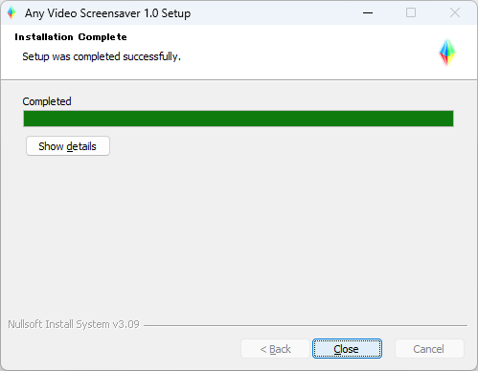This screenshot has height=371, width=478.
Task: Click the green completed progress bar
Action: pyautogui.click(x=239, y=119)
